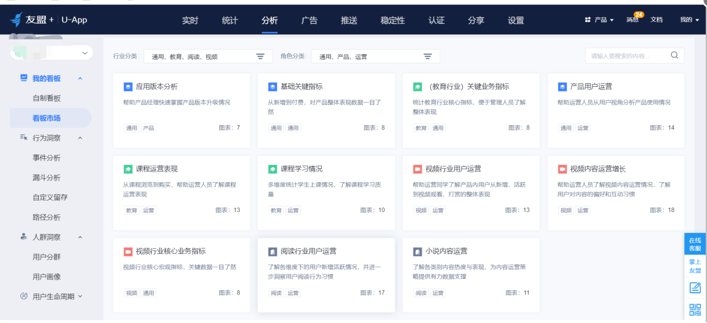
Task: Click the 课程运营表现 green icon
Action: (x=128, y=169)
